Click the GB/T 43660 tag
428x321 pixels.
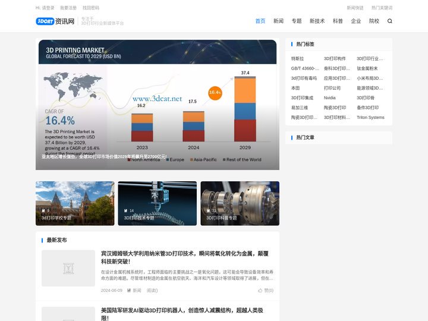coord(305,68)
